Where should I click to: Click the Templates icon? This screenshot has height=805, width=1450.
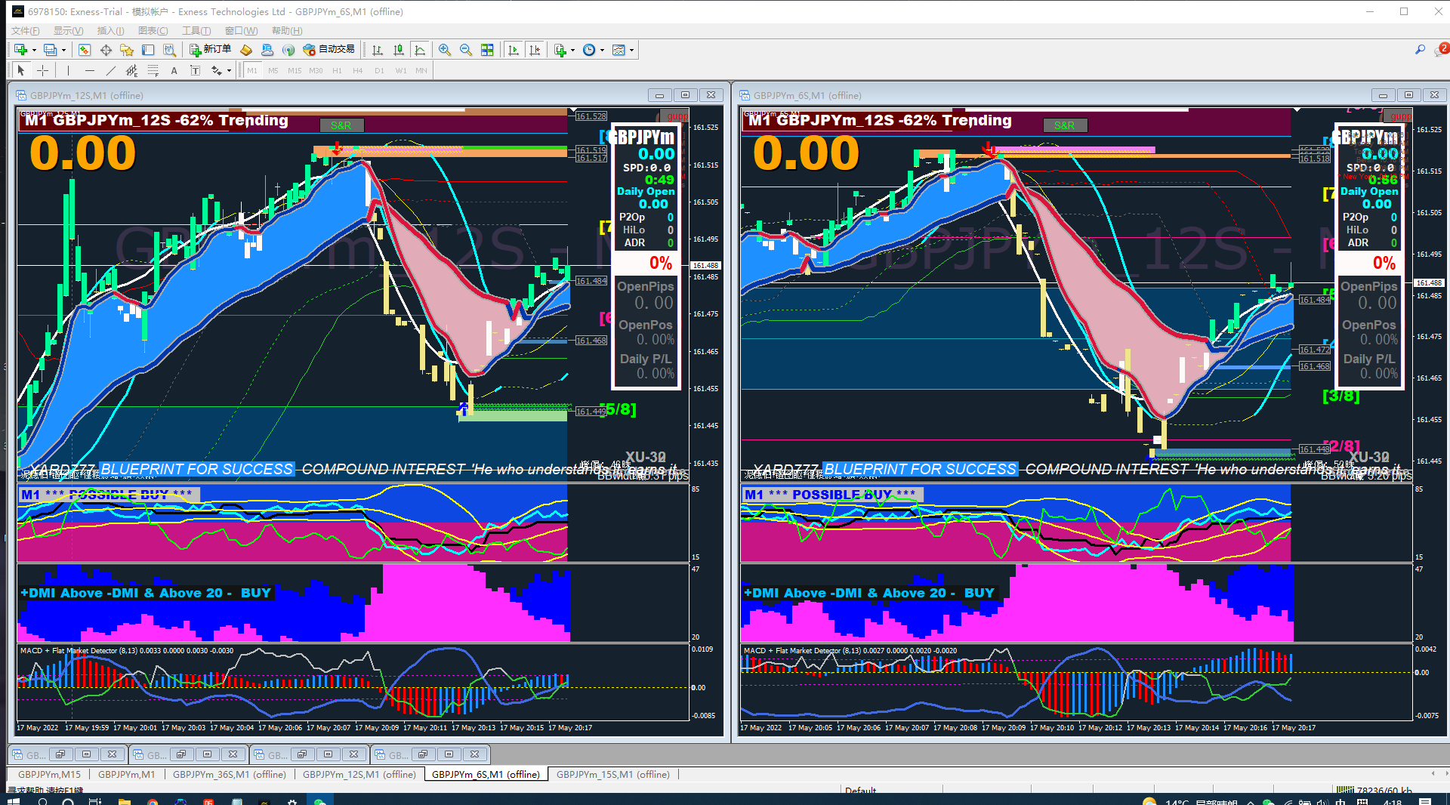click(619, 50)
